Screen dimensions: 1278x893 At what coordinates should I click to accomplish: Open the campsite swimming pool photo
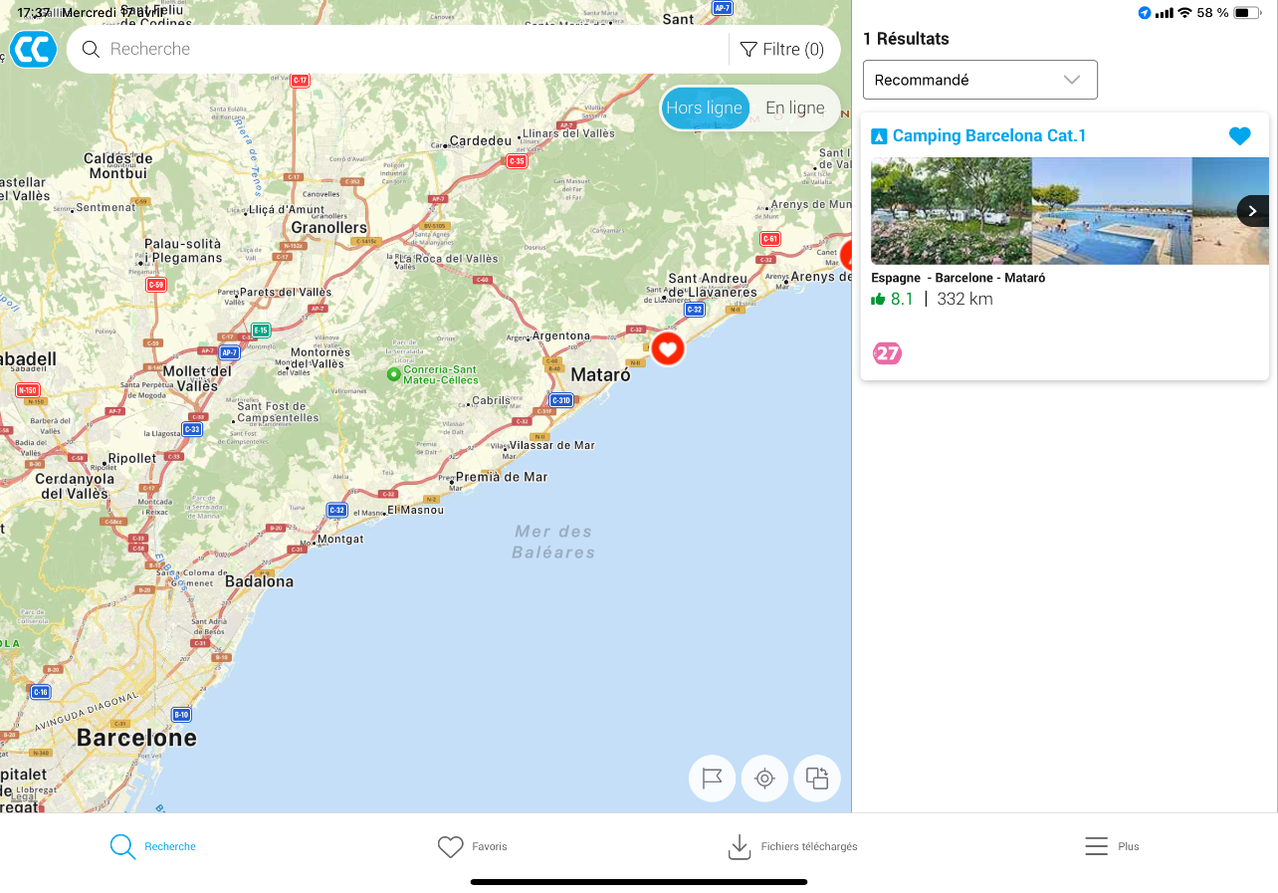click(1111, 211)
